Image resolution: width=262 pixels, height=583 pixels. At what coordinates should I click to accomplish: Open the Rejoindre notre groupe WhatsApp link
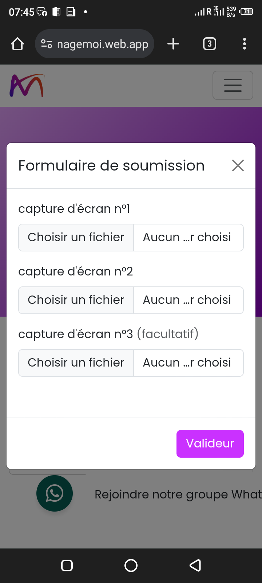pos(178,494)
